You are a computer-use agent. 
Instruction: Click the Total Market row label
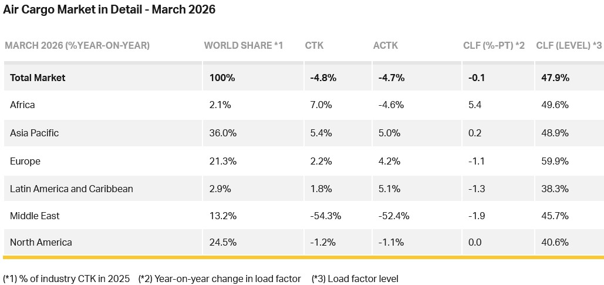pos(38,78)
